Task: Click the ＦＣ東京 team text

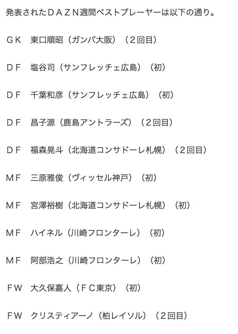Action: (x=96, y=288)
